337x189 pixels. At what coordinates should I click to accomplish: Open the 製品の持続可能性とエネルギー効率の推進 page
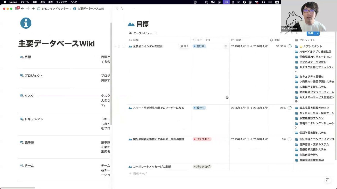(x=159, y=139)
